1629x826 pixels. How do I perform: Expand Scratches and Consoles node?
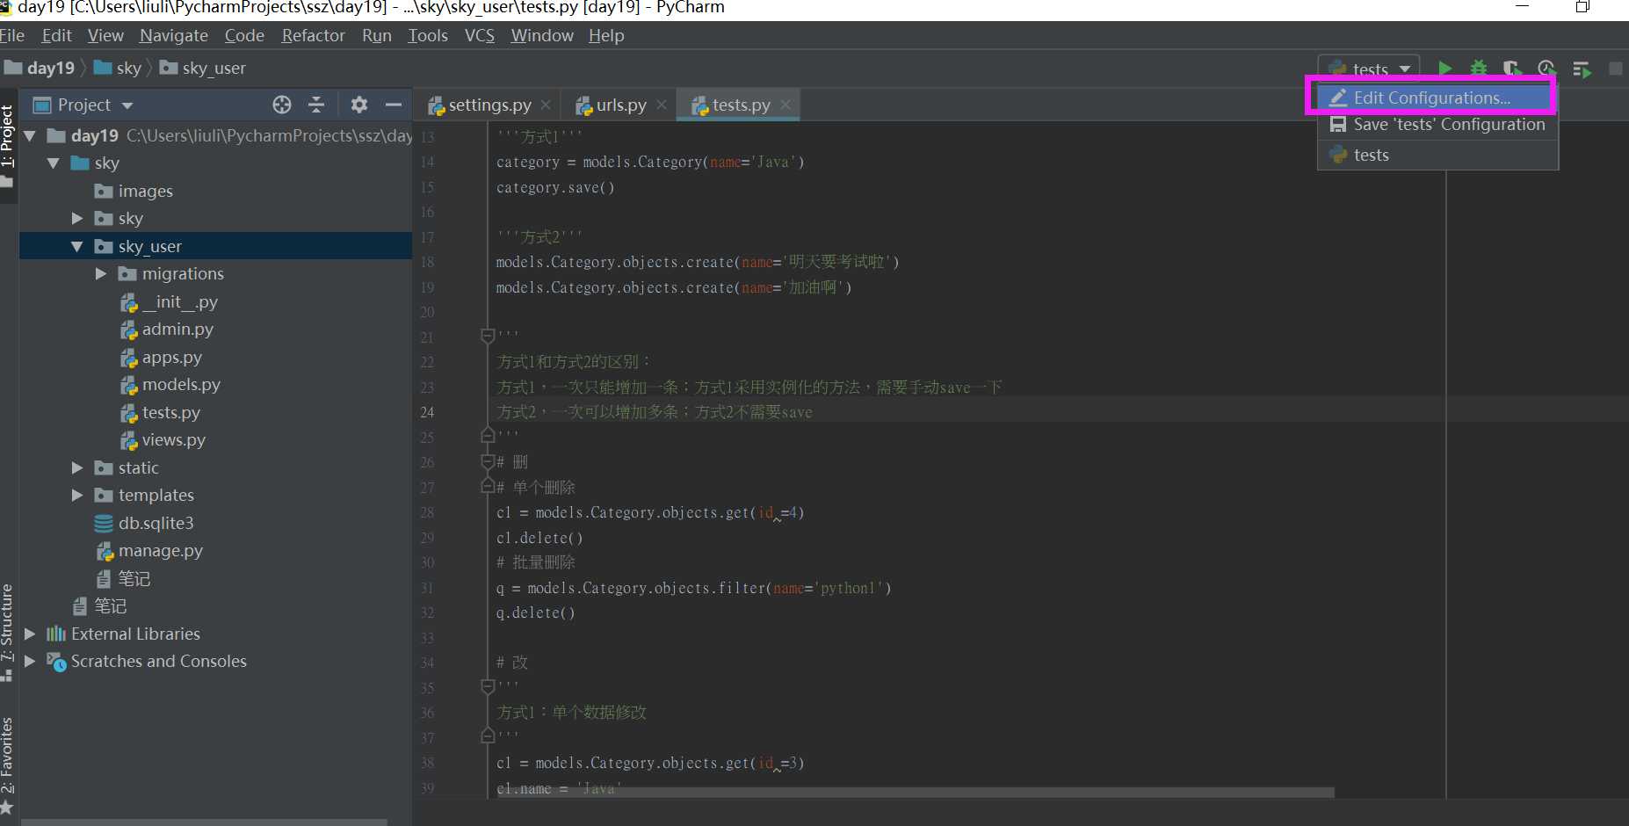pyautogui.click(x=31, y=661)
